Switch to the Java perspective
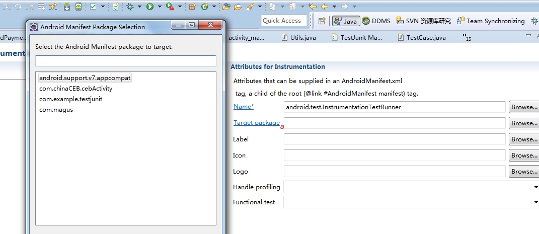539x234 pixels. (346, 21)
